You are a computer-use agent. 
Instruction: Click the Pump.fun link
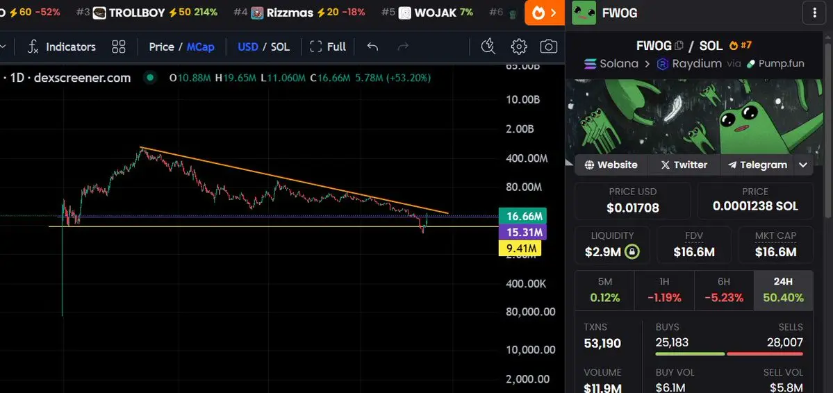pyautogui.click(x=775, y=64)
